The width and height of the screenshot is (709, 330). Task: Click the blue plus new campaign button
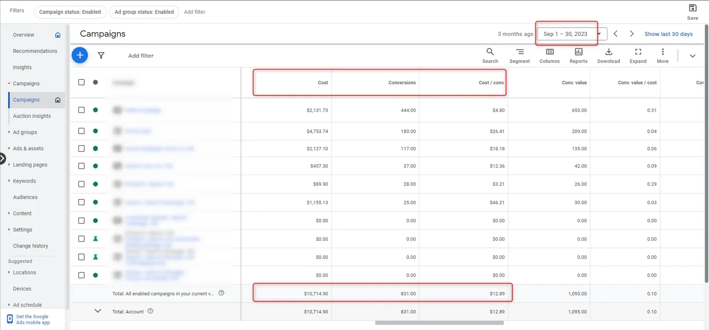[x=80, y=55]
